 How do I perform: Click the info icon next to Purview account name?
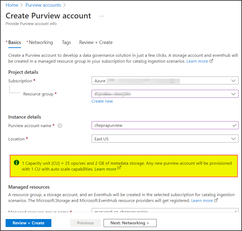coord(60,126)
